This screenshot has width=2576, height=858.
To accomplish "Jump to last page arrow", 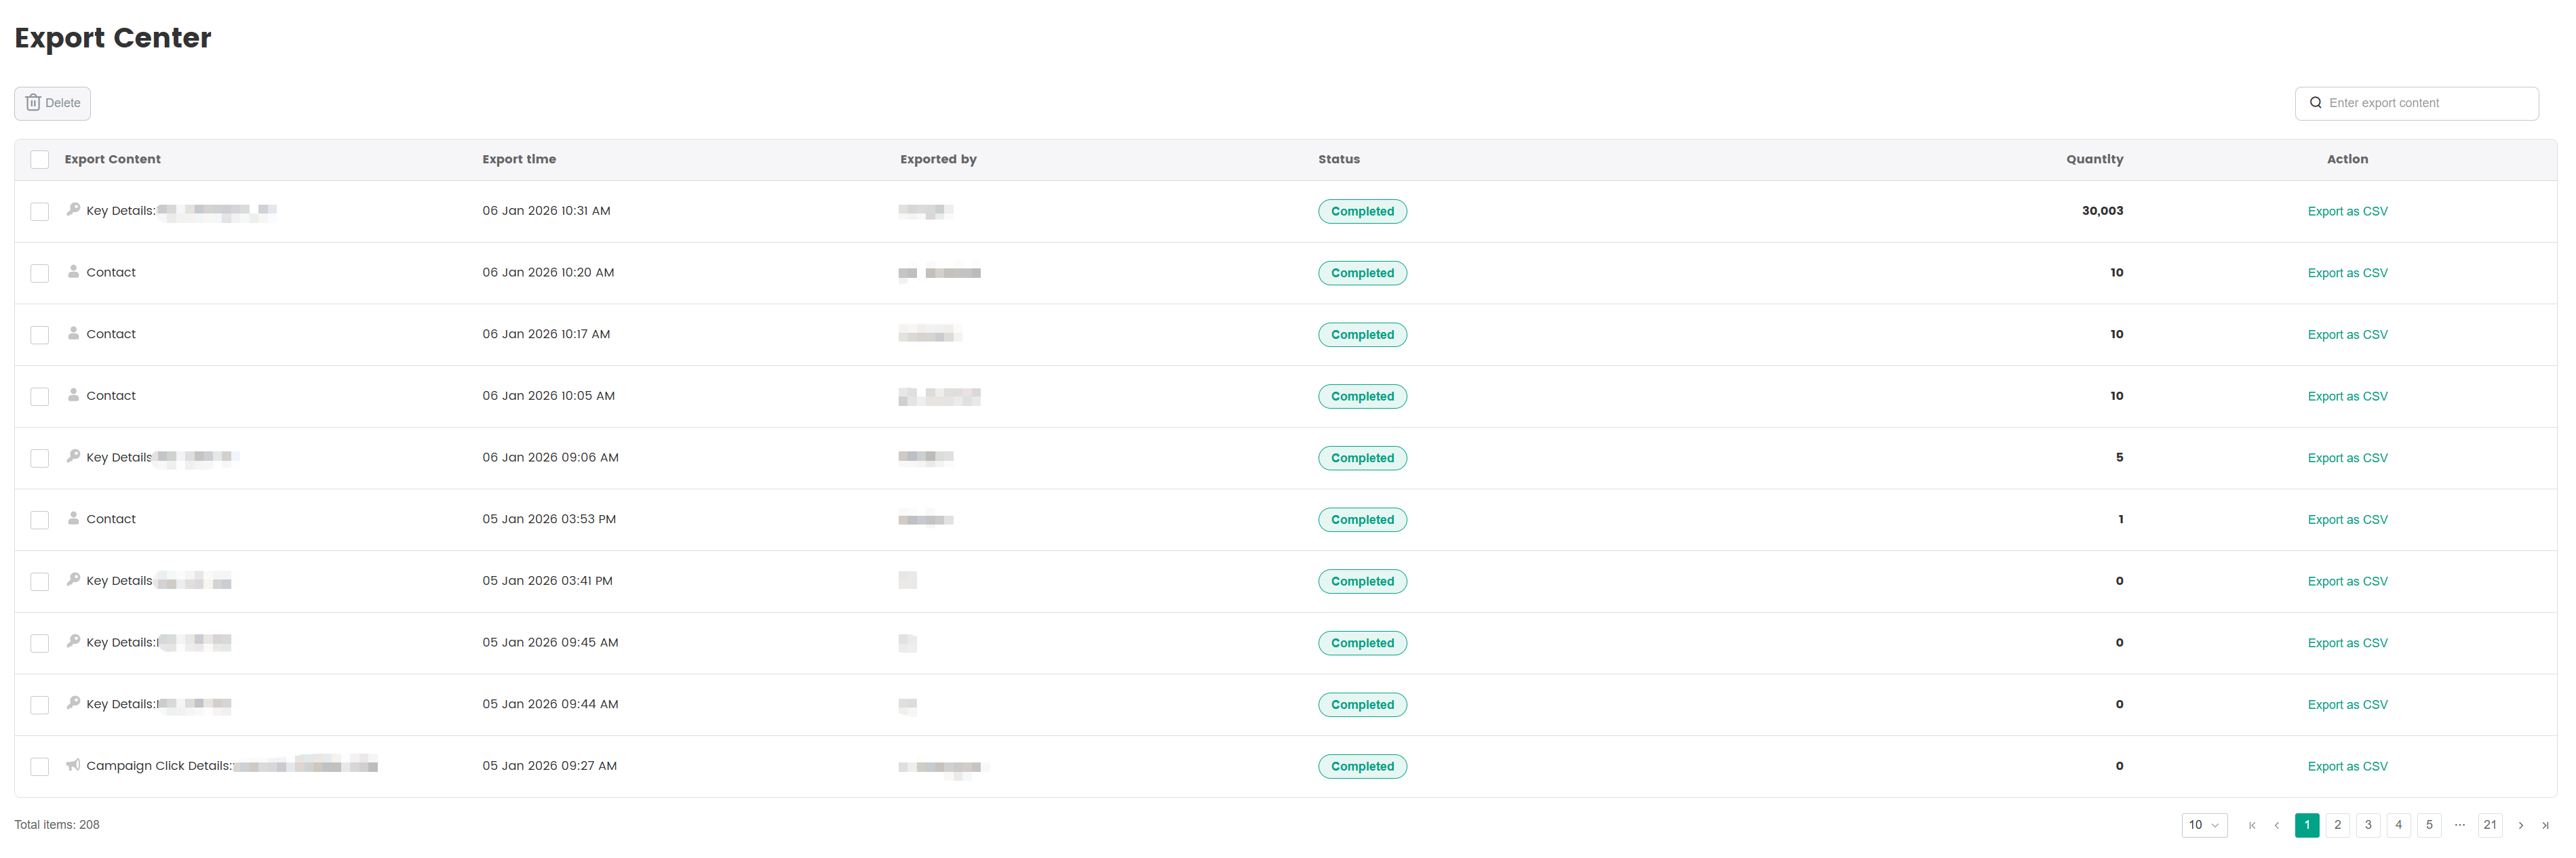I will pyautogui.click(x=2545, y=825).
